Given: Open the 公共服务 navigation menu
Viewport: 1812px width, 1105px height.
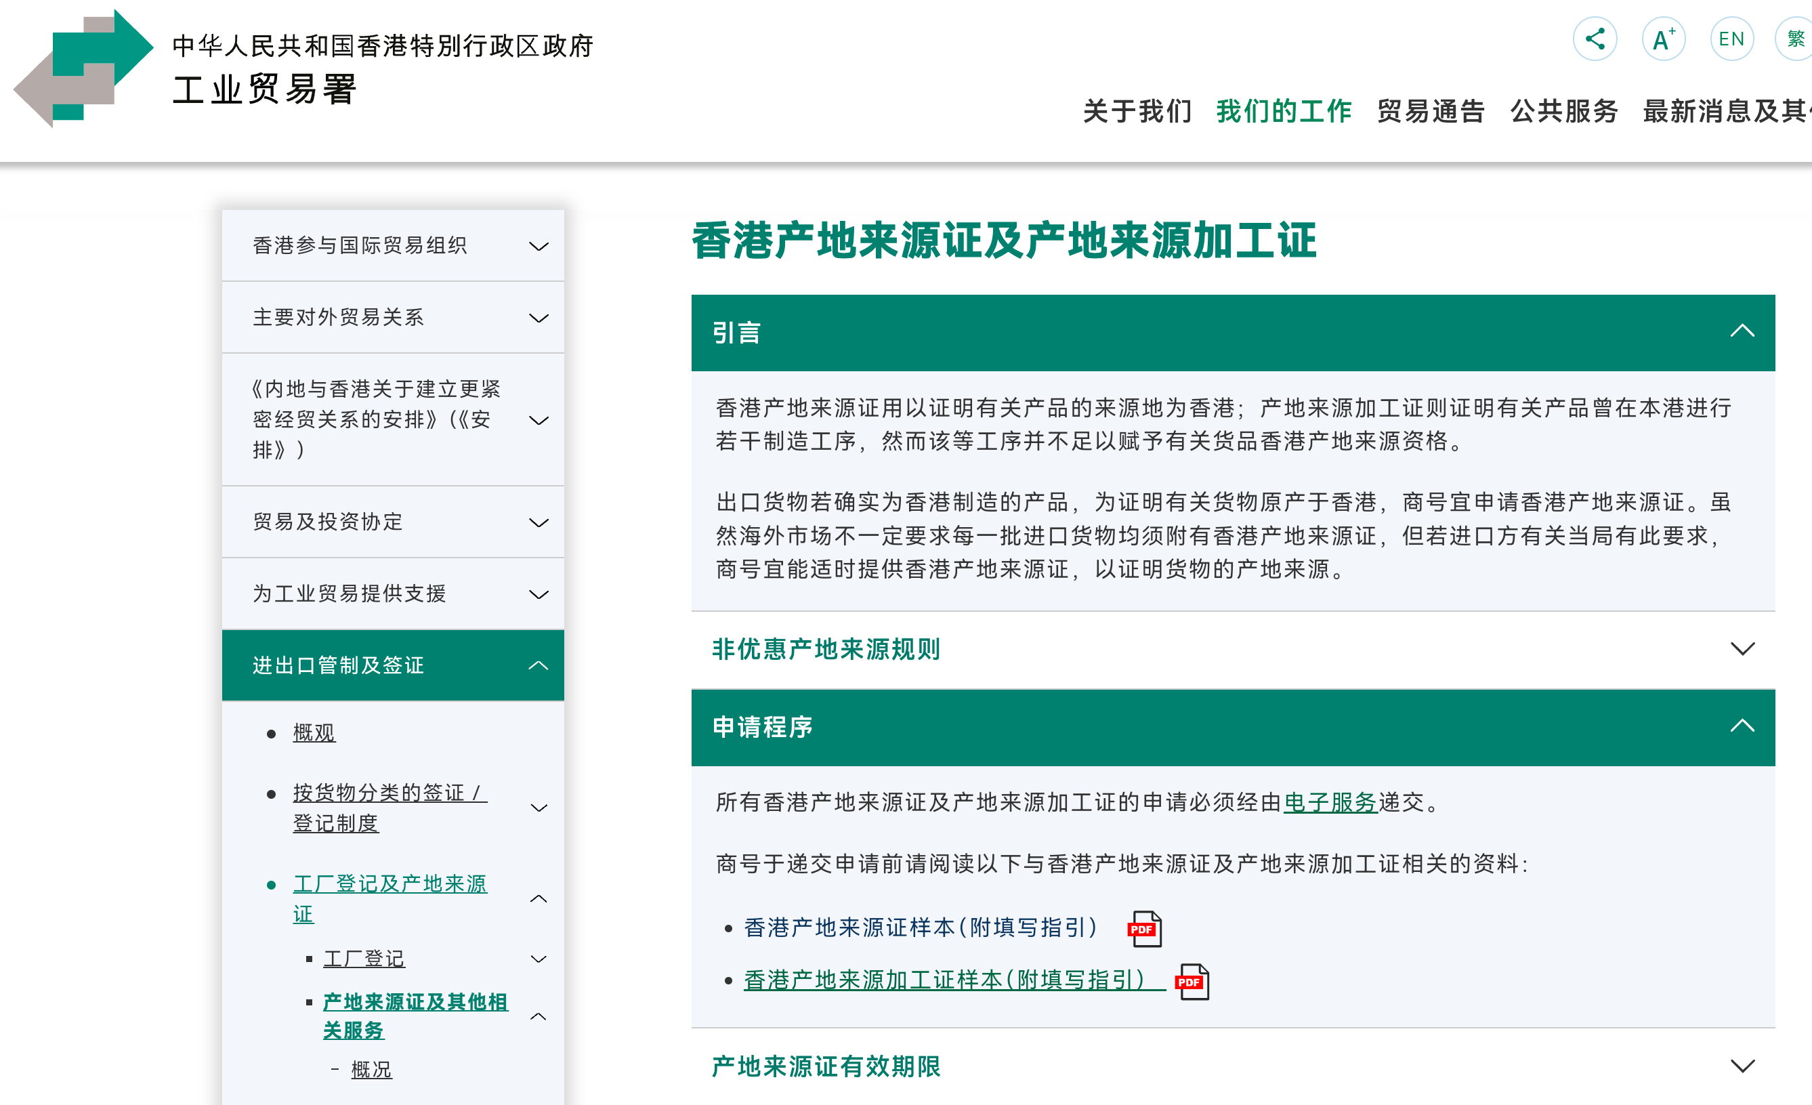Looking at the screenshot, I should coord(1564,111).
